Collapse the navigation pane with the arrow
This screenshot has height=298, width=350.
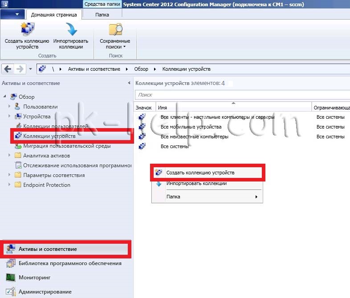click(129, 83)
